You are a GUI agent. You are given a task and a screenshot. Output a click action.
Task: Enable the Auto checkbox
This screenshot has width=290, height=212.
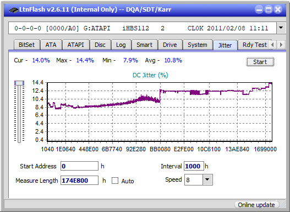[115, 181]
